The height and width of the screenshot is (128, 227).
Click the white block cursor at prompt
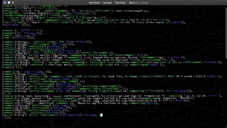click(102, 115)
